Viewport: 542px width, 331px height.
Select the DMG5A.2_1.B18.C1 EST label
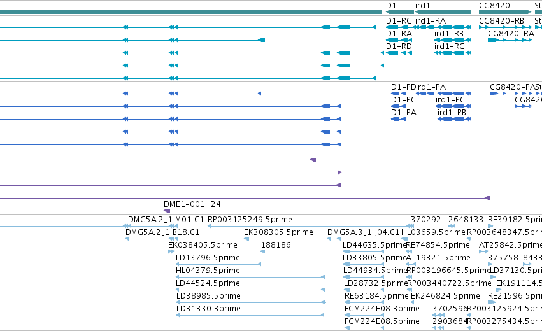[x=162, y=232]
